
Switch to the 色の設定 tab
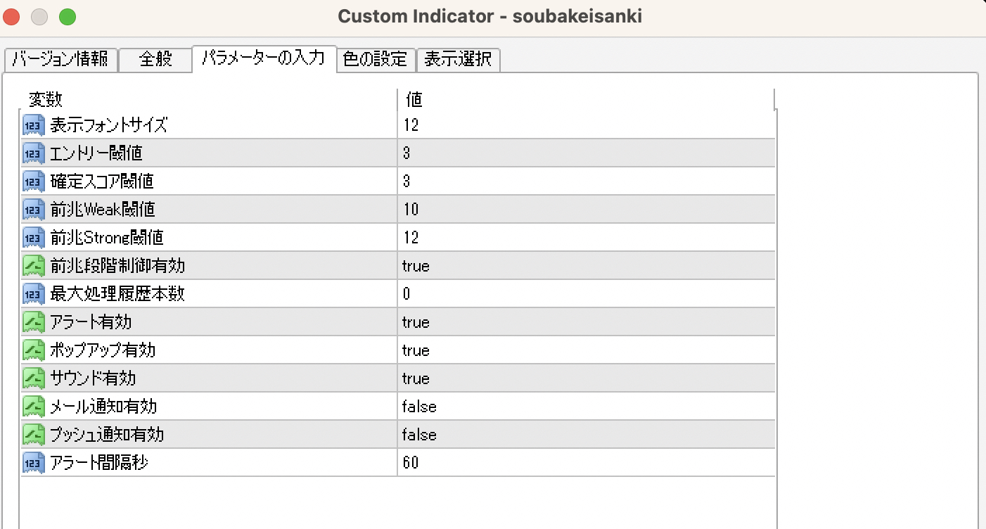[376, 59]
